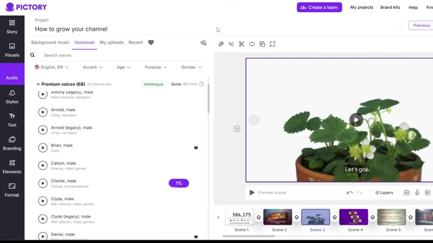The image size is (433, 243).
Task: Undo the last action
Action: pyautogui.click(x=350, y=192)
